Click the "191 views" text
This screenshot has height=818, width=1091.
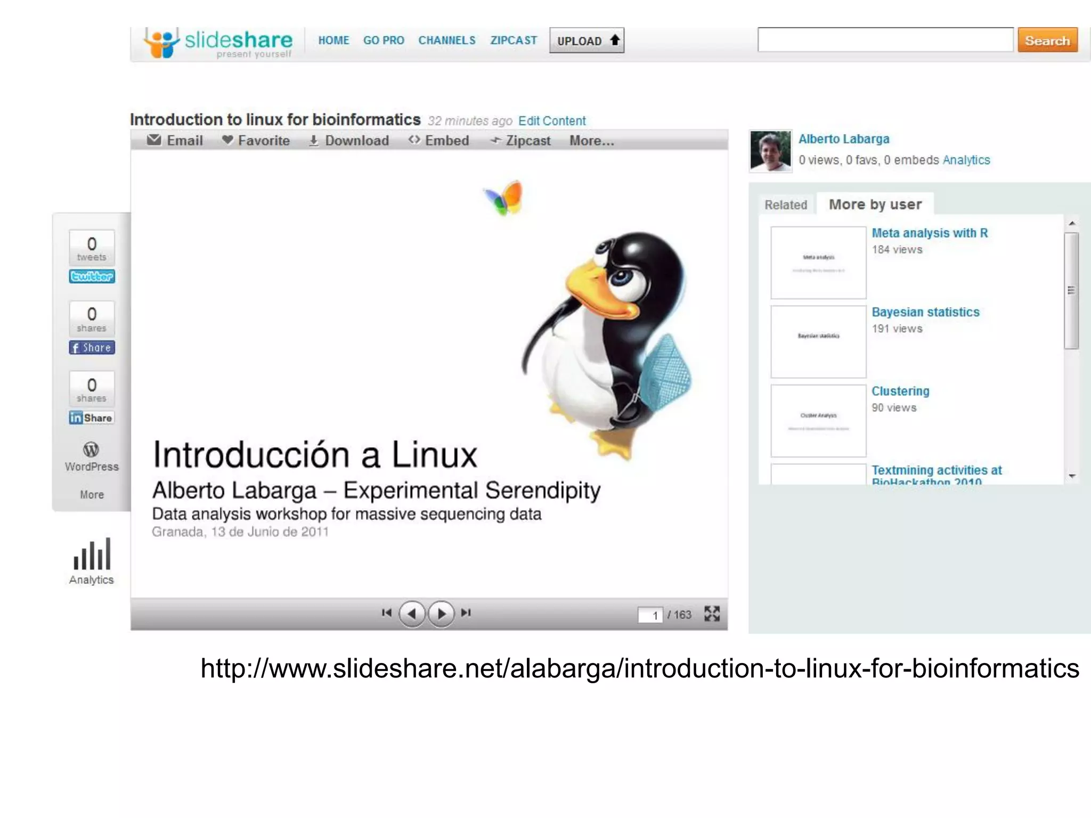click(897, 329)
